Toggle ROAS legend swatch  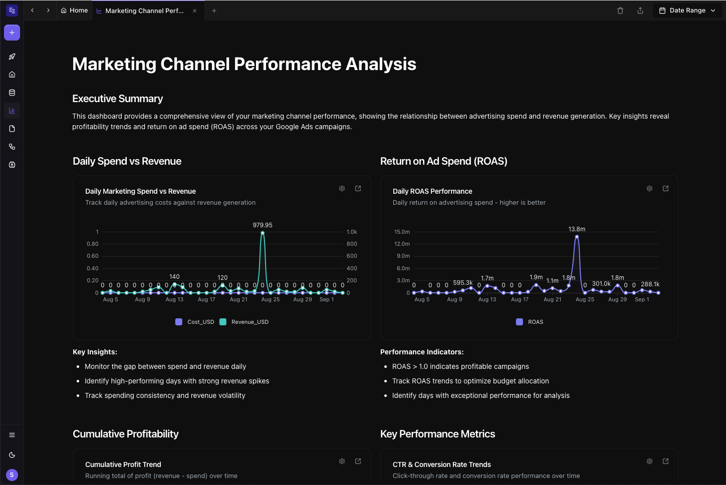(x=520, y=322)
